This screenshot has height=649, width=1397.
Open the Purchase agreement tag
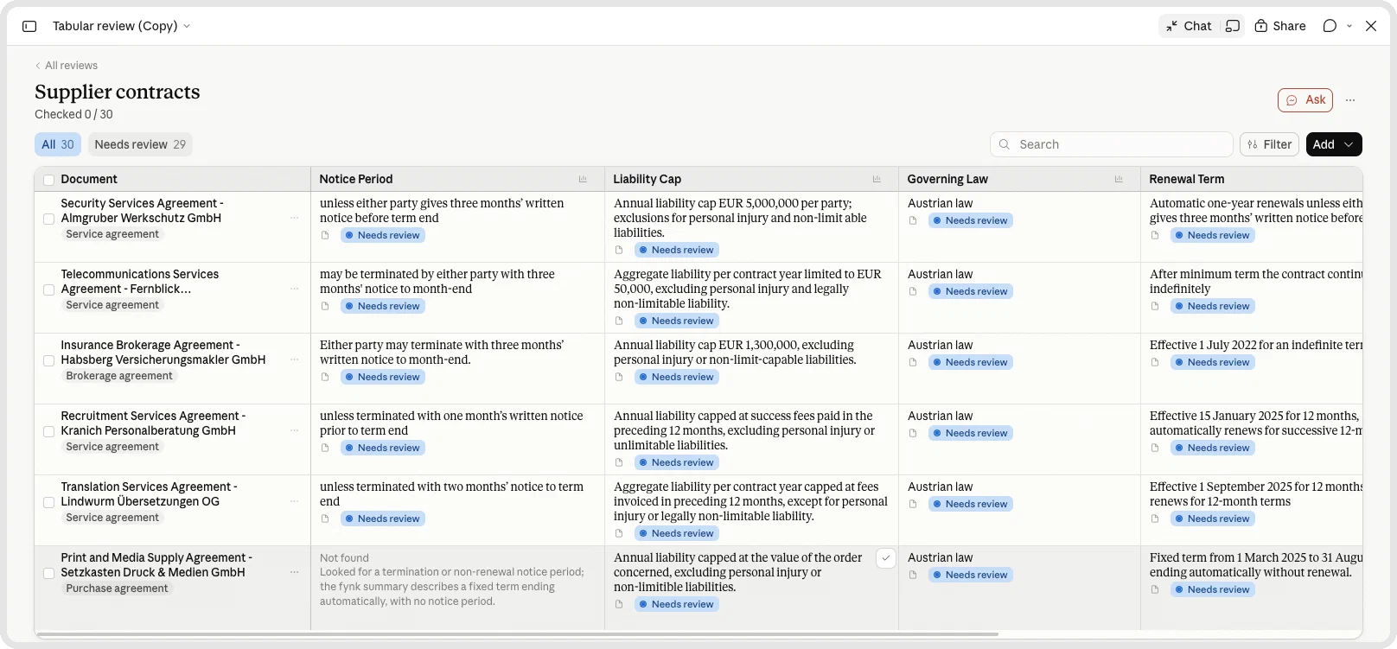point(117,589)
